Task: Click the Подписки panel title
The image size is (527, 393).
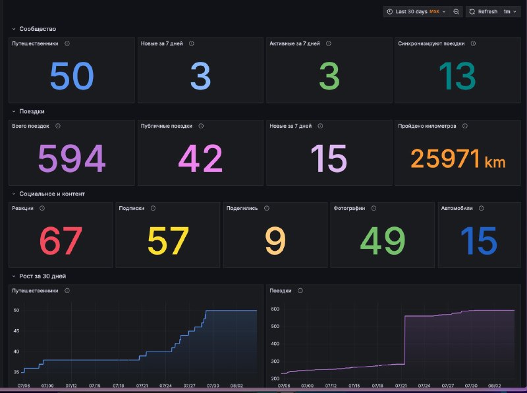Action: point(131,208)
